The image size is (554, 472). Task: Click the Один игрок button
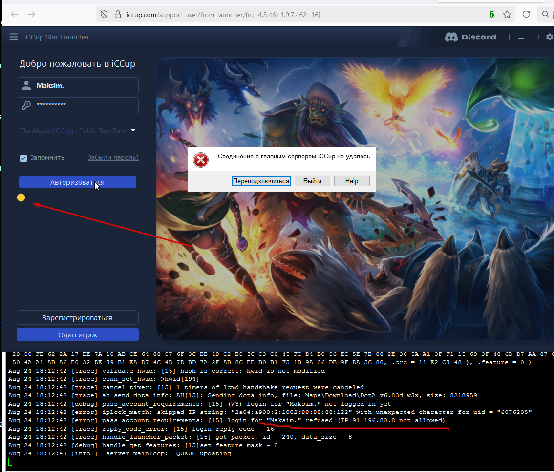pyautogui.click(x=77, y=335)
